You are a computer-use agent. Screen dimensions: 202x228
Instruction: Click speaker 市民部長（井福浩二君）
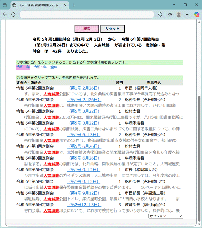click(x=145, y=193)
